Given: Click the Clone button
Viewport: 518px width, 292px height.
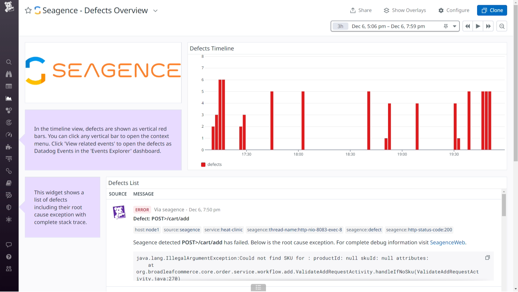Looking at the screenshot, I should pyautogui.click(x=492, y=10).
